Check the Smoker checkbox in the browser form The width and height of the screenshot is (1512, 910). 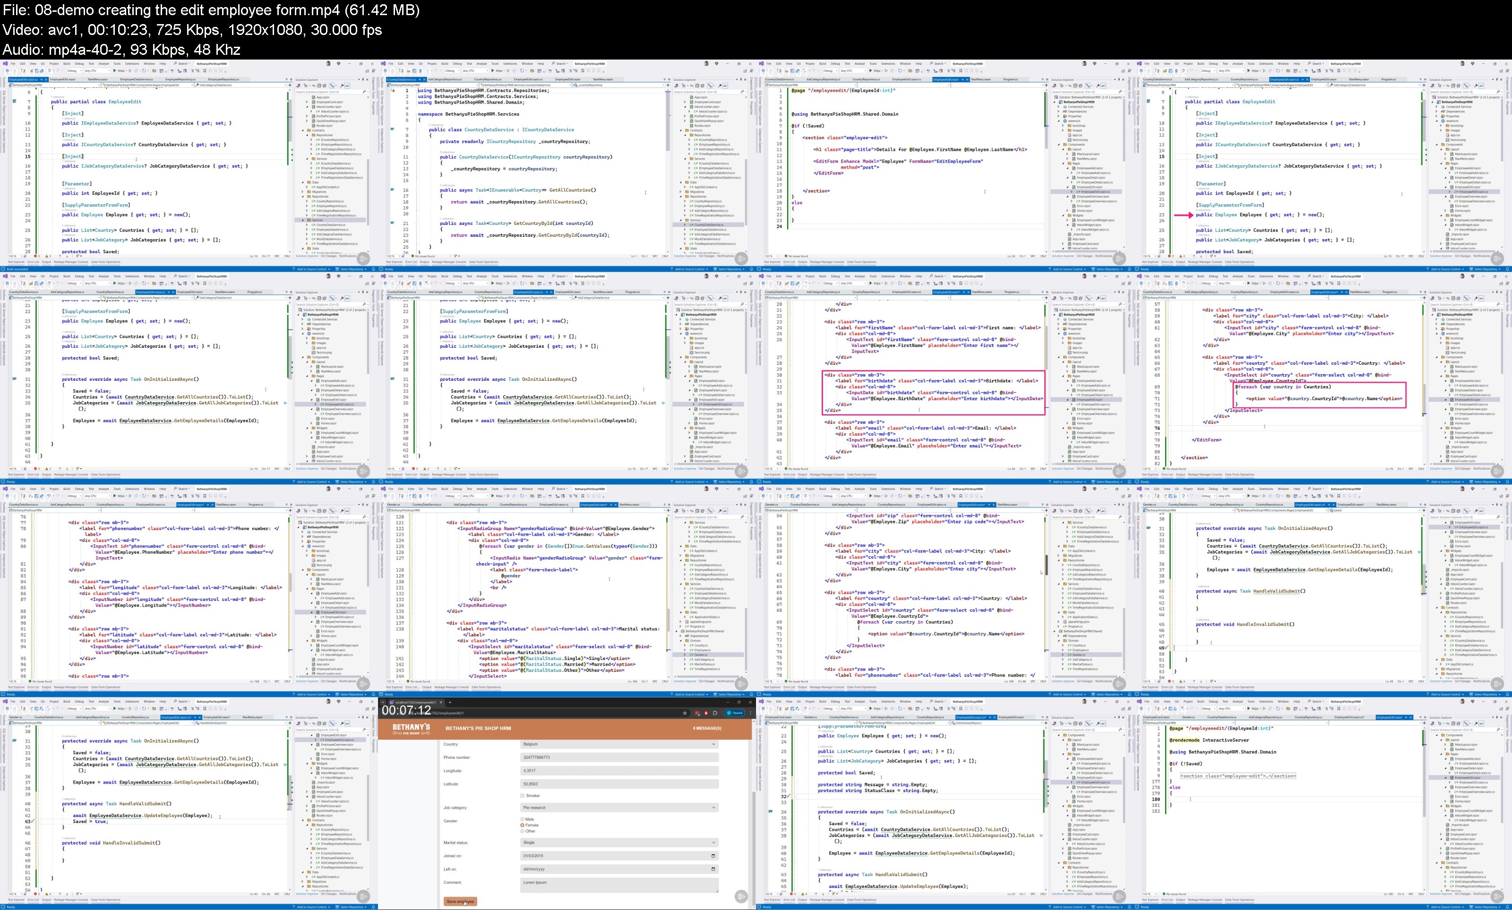523,795
